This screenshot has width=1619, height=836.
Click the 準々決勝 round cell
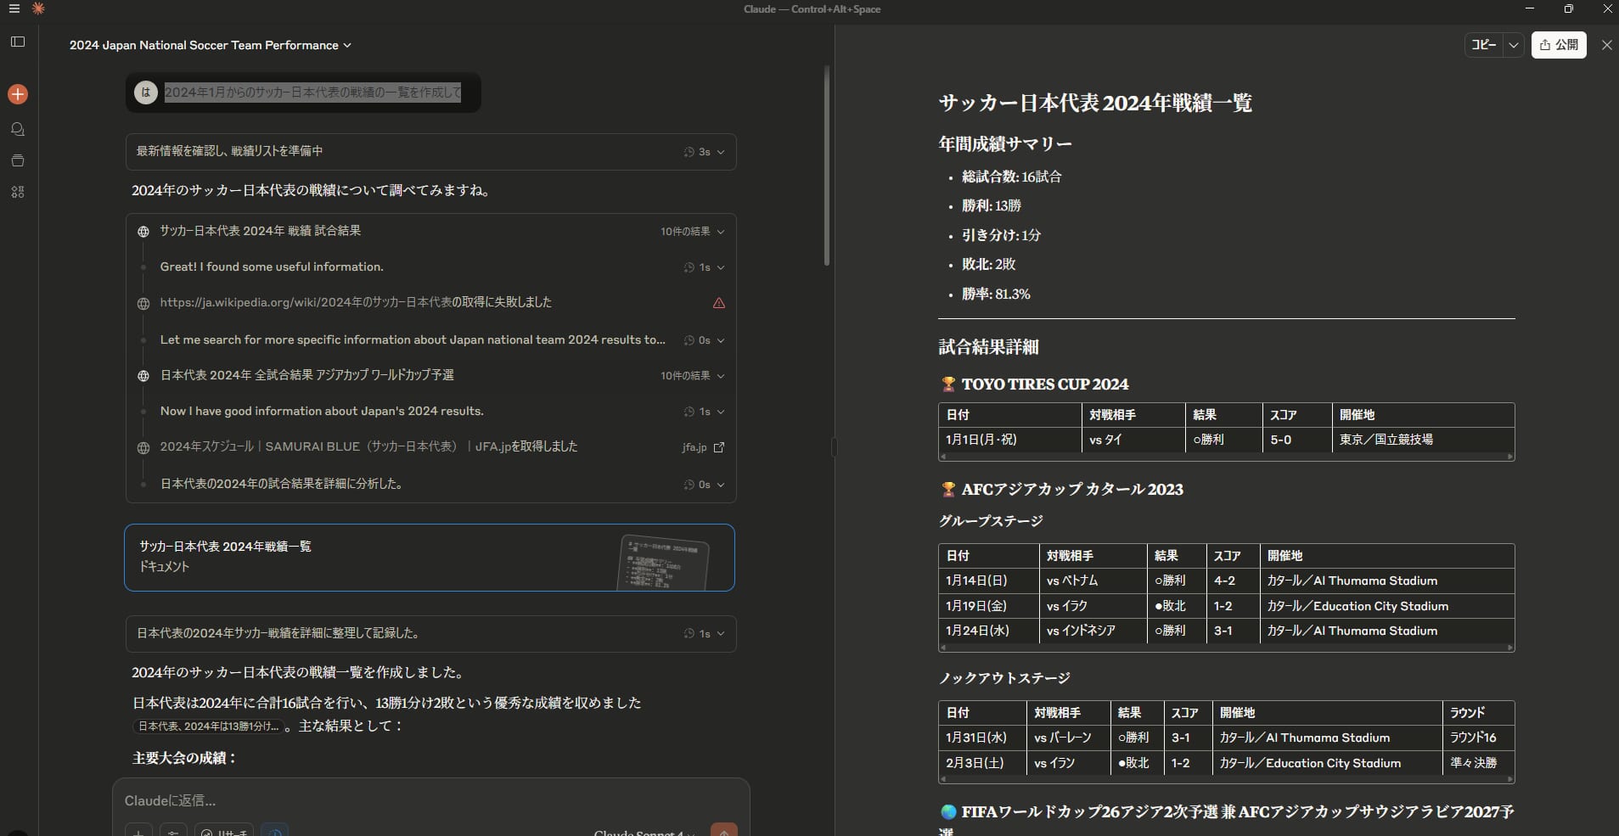point(1478,763)
